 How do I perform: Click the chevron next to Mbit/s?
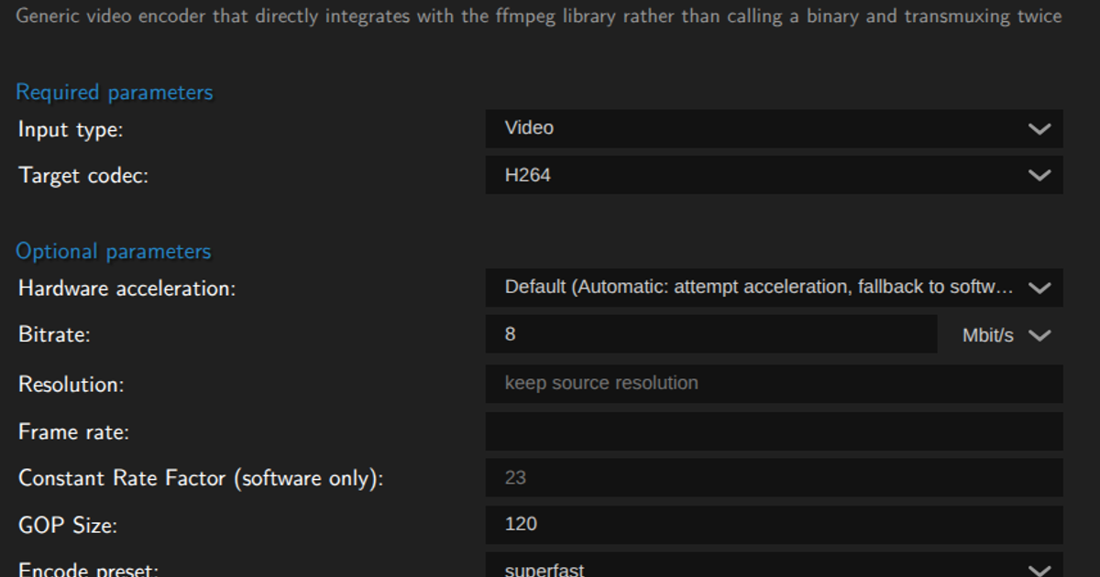(1039, 335)
